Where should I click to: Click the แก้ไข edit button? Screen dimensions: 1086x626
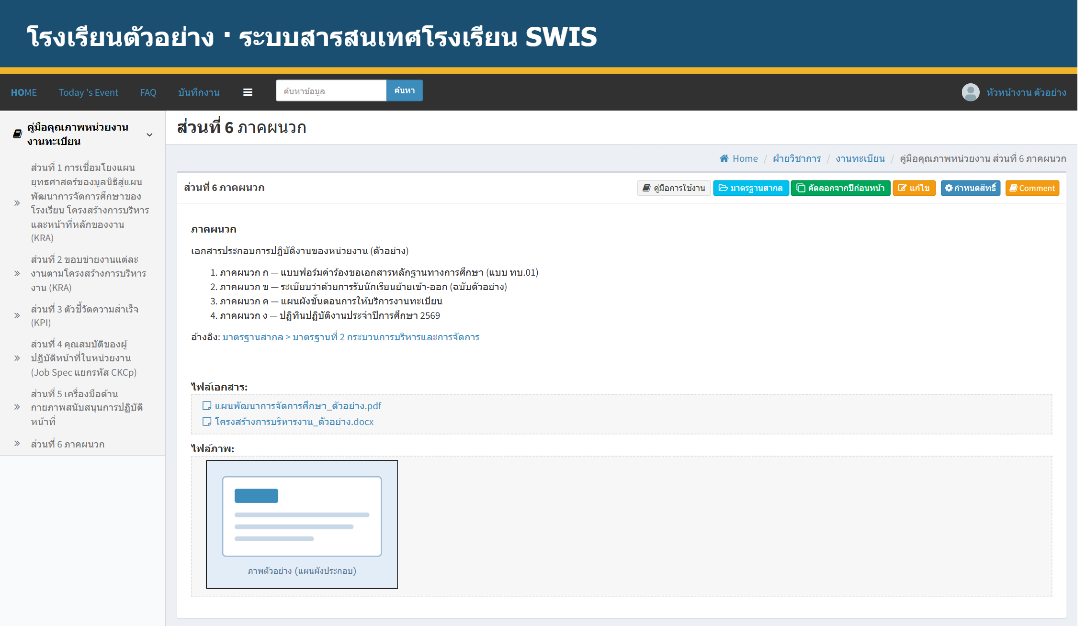914,188
